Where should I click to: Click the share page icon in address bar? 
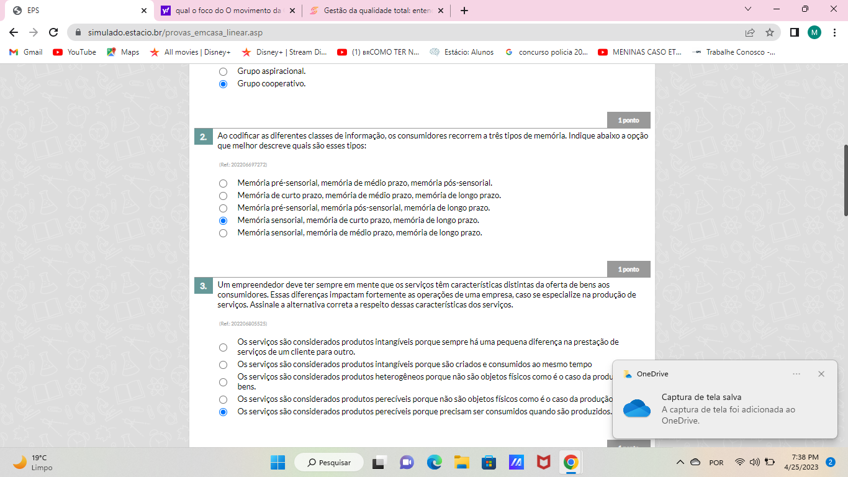750,32
